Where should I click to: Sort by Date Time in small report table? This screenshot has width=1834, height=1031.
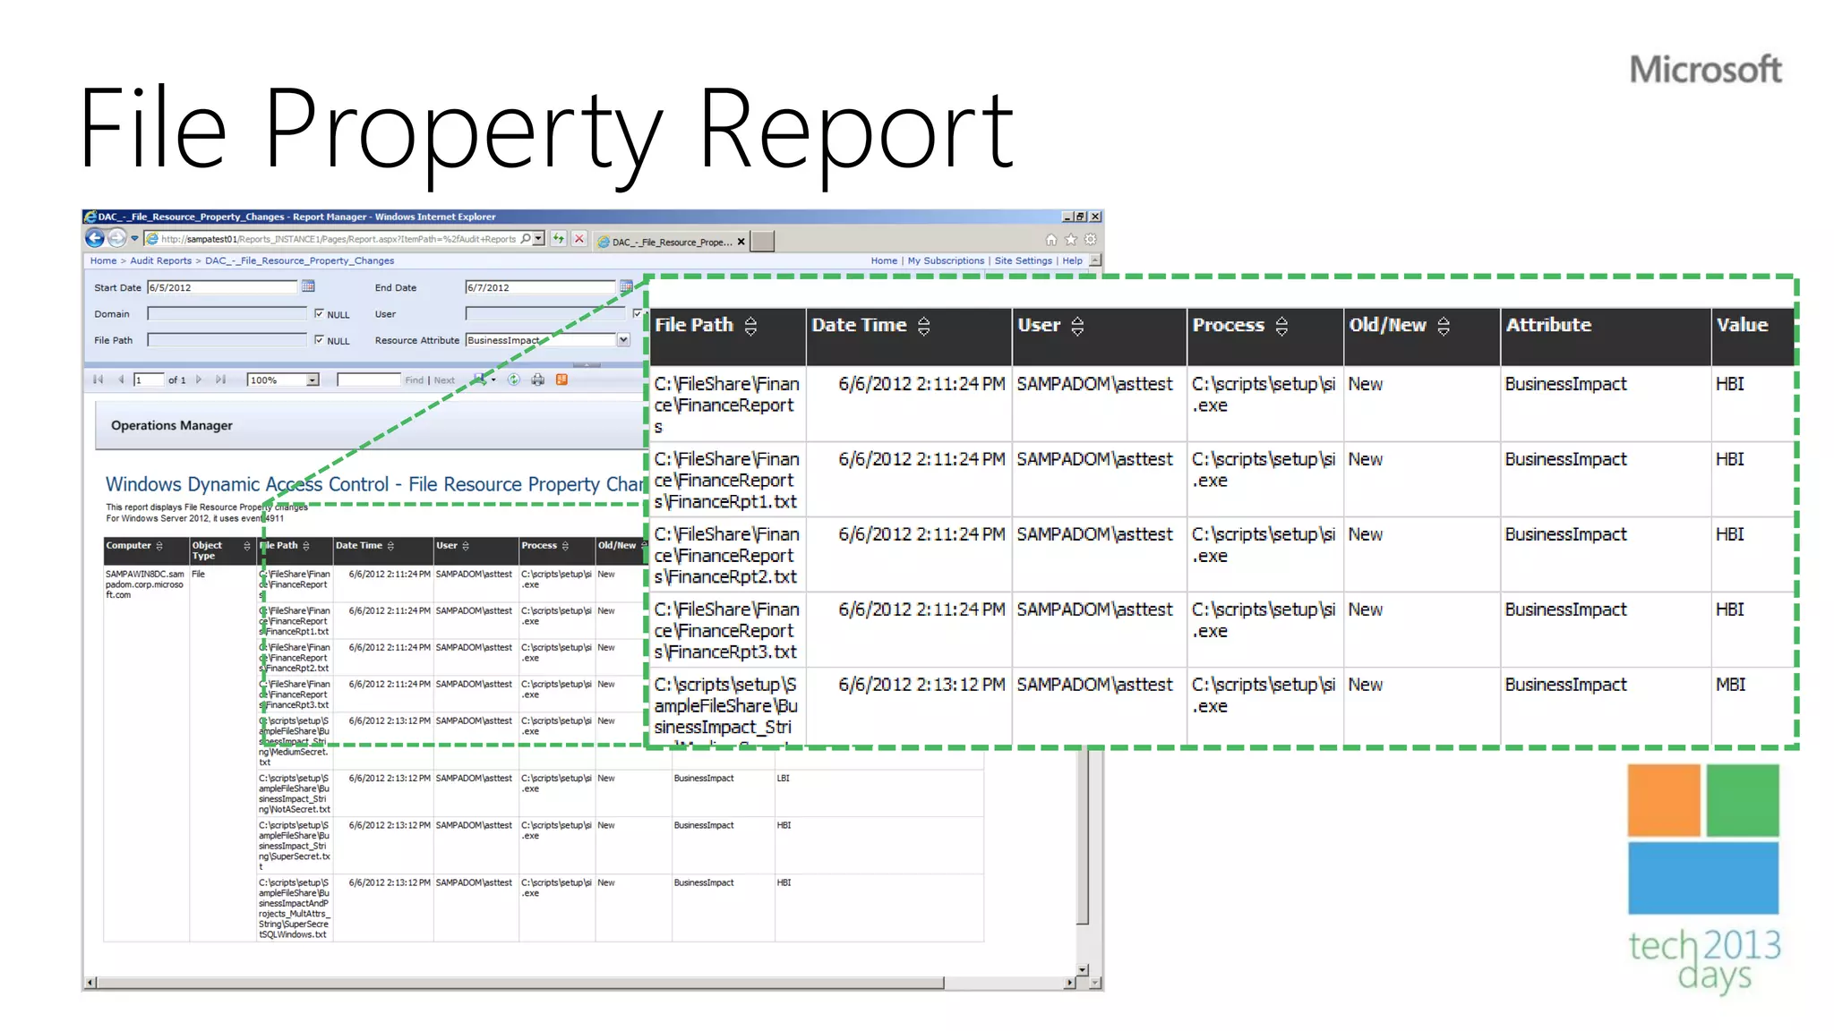(x=390, y=546)
